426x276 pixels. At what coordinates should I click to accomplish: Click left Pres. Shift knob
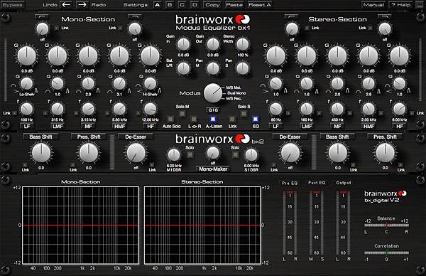(89, 153)
